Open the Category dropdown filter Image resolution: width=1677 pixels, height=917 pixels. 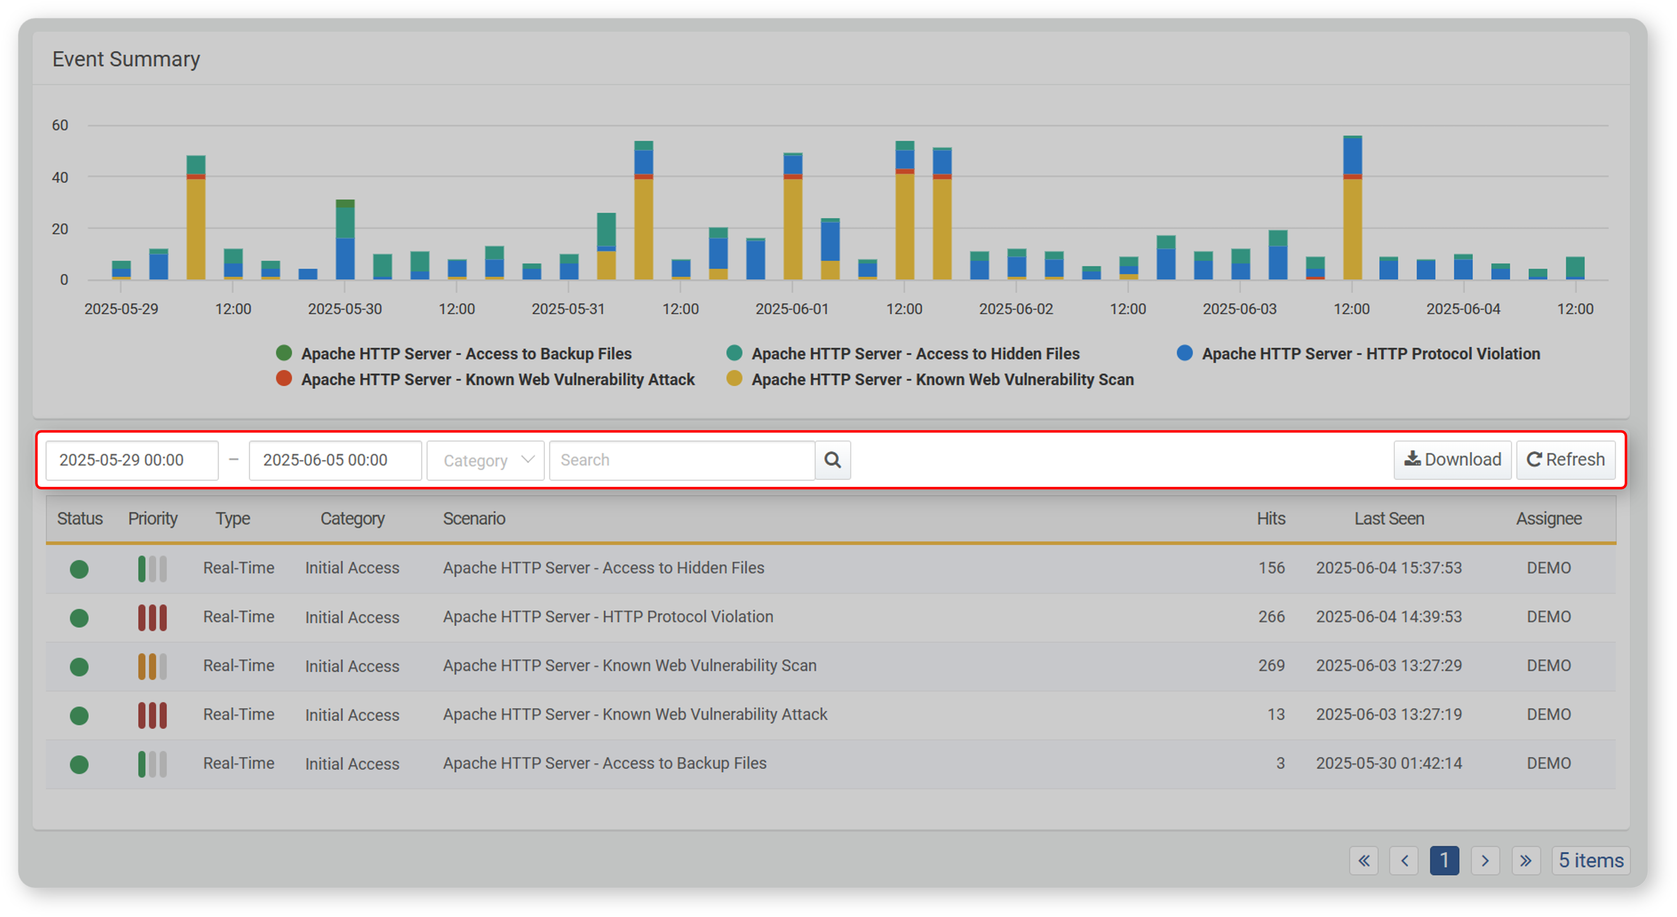click(486, 461)
